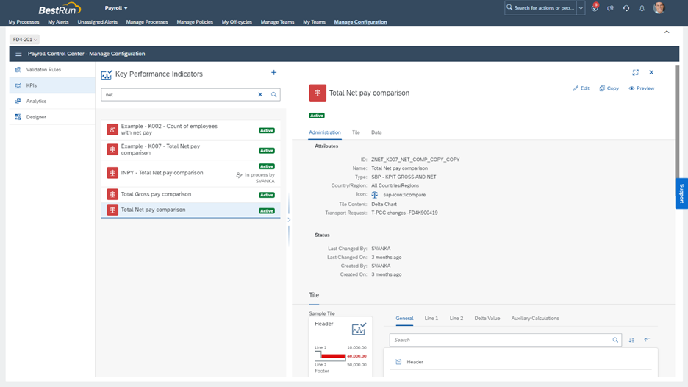Open notifications bell icon
The width and height of the screenshot is (688, 387).
coord(642,8)
